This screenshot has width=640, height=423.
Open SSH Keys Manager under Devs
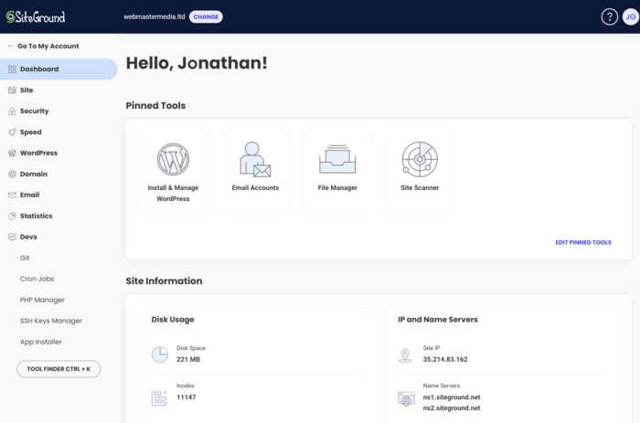point(51,321)
